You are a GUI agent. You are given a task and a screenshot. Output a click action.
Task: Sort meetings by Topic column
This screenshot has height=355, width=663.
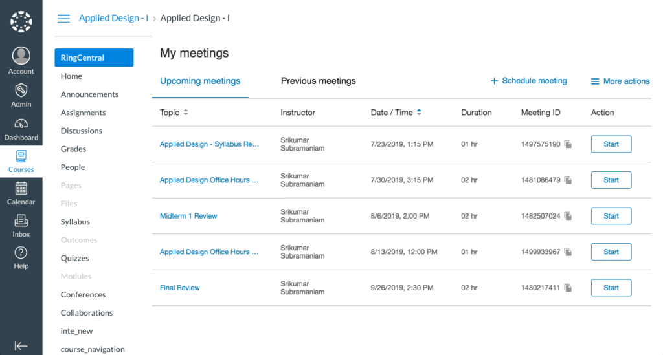point(186,113)
